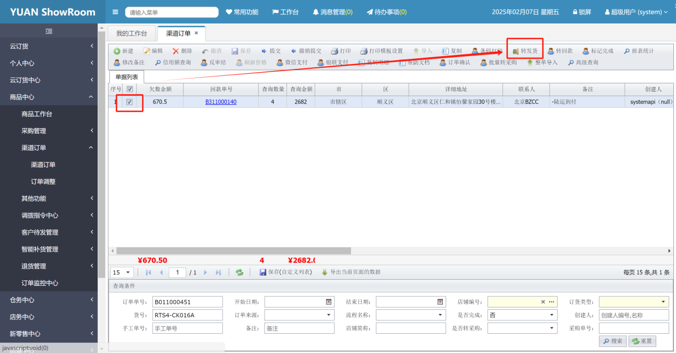Click the green refresh icon in pager
Image resolution: width=676 pixels, height=353 pixels.
pos(240,272)
